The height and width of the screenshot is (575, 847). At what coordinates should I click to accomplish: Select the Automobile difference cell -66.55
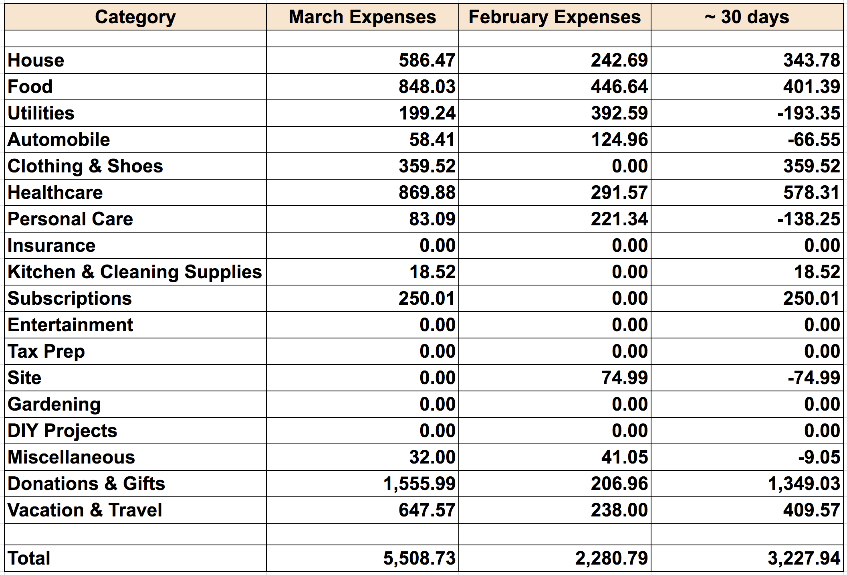coord(814,140)
